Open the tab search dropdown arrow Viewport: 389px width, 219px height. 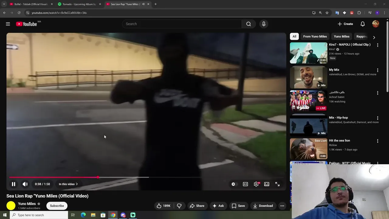point(4,4)
